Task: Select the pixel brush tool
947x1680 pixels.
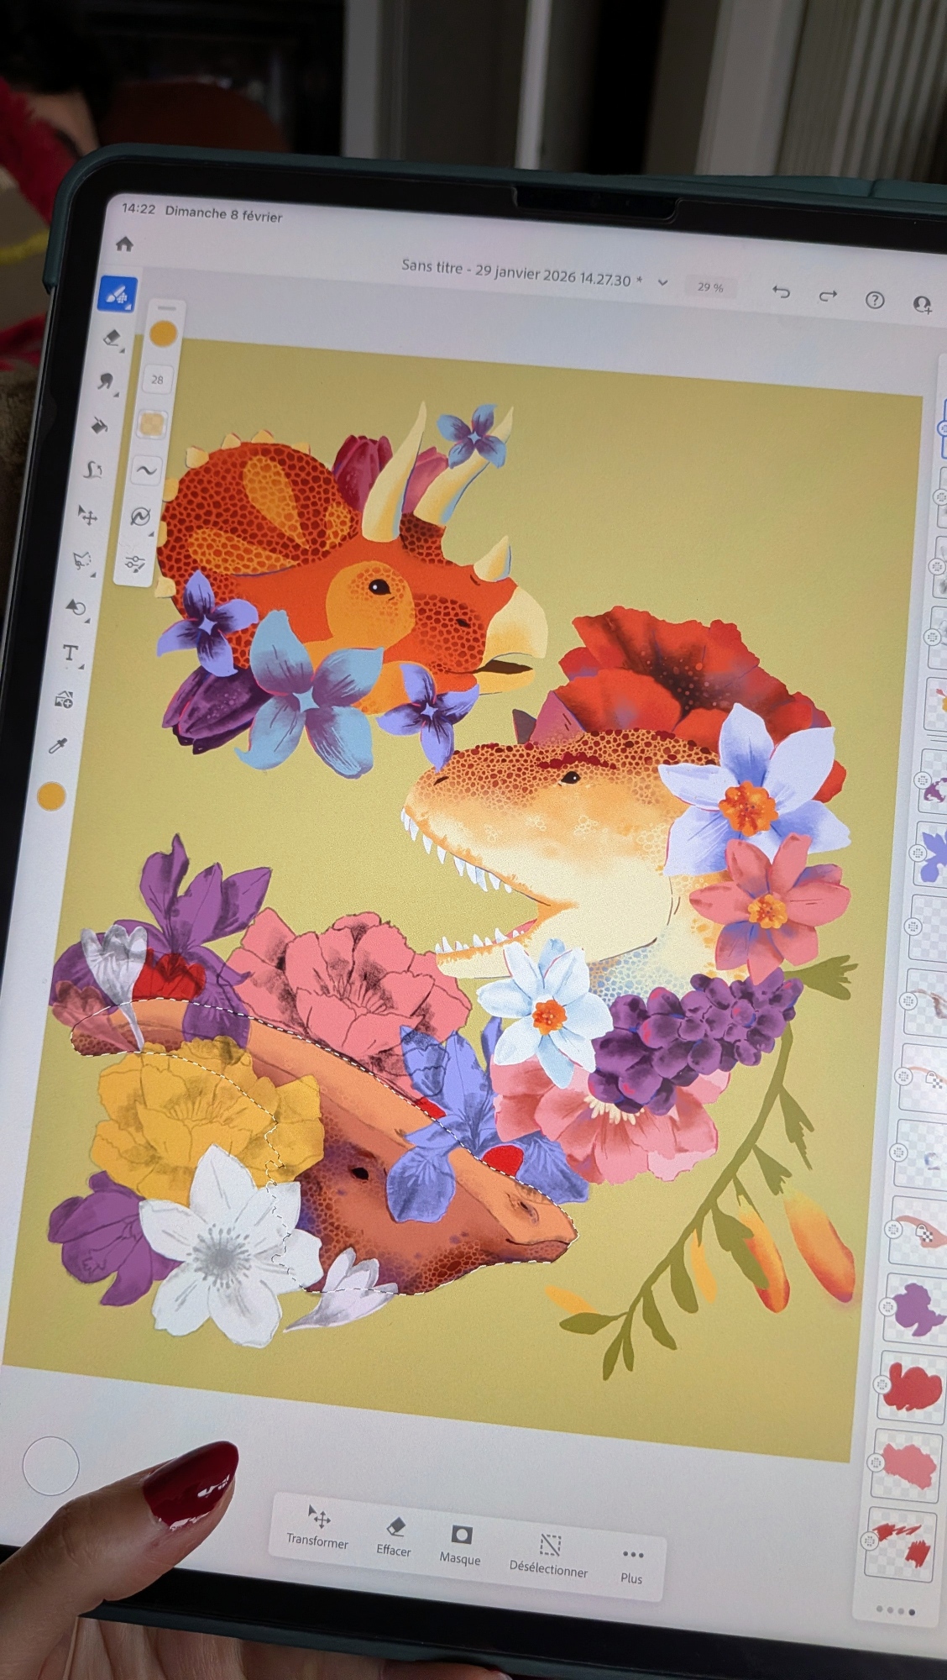Action: point(118,294)
